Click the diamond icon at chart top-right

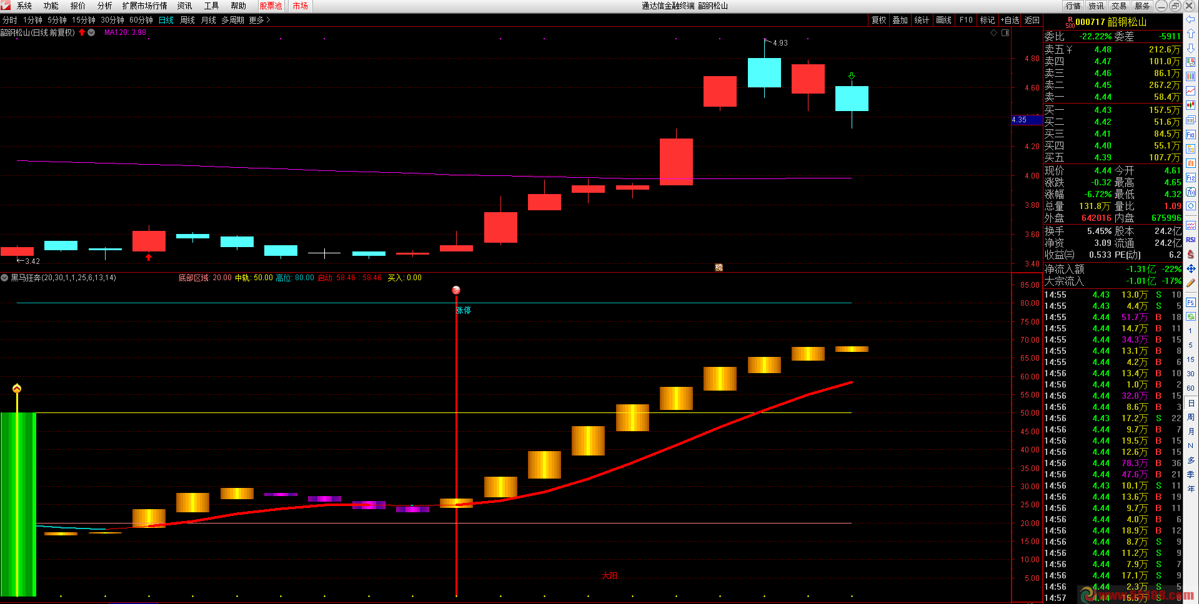point(994,33)
